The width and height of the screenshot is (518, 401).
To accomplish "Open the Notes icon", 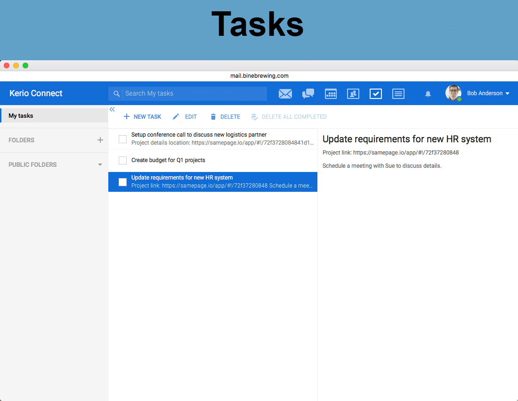I will tap(398, 94).
